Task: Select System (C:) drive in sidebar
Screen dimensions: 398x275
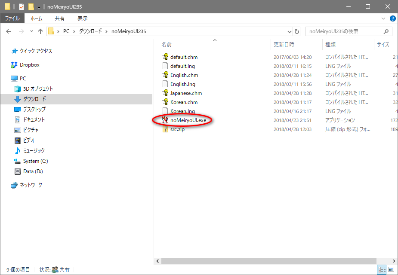Action: [35, 161]
